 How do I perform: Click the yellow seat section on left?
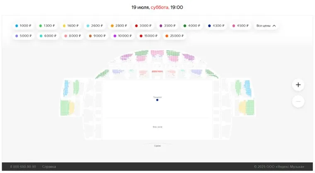tap(71, 108)
